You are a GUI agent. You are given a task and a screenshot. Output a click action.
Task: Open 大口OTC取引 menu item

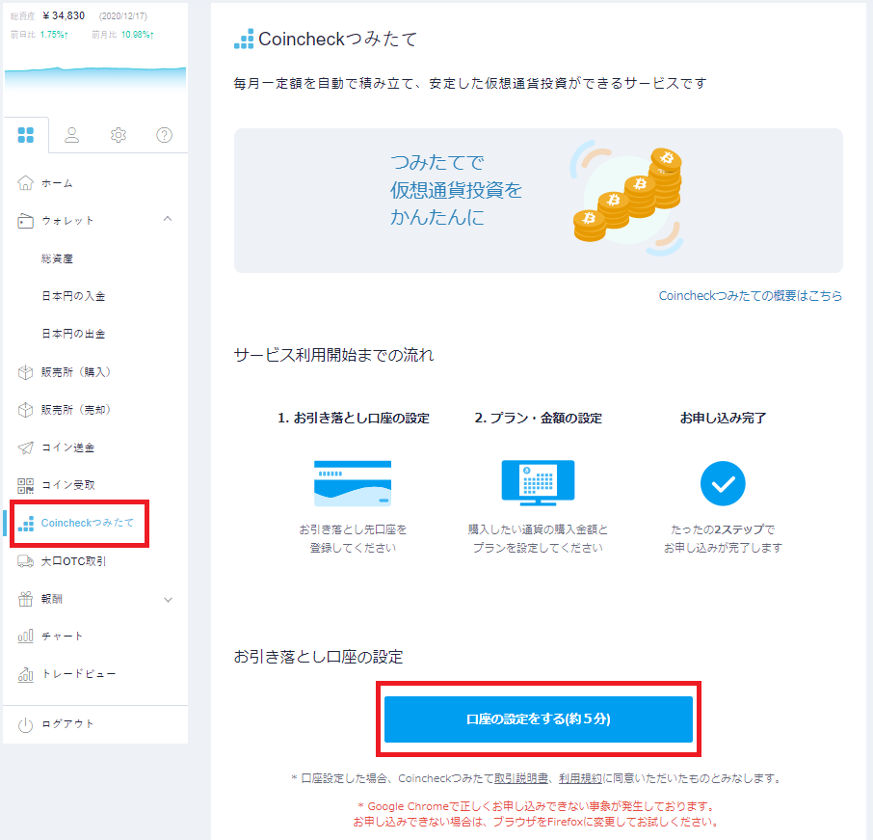[73, 561]
